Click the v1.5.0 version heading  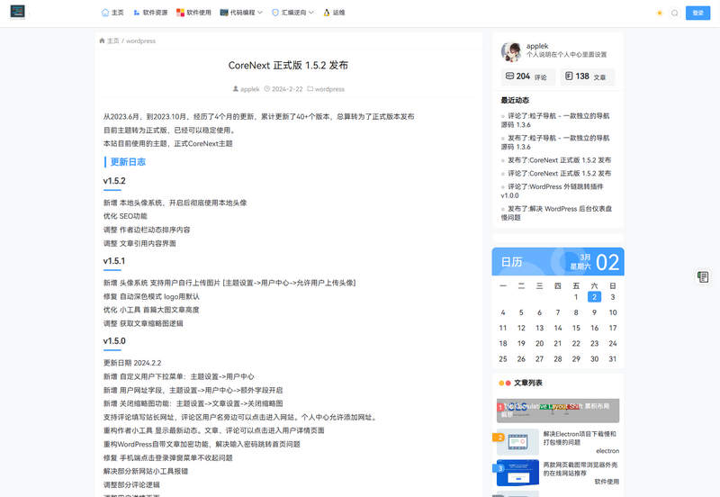(114, 341)
